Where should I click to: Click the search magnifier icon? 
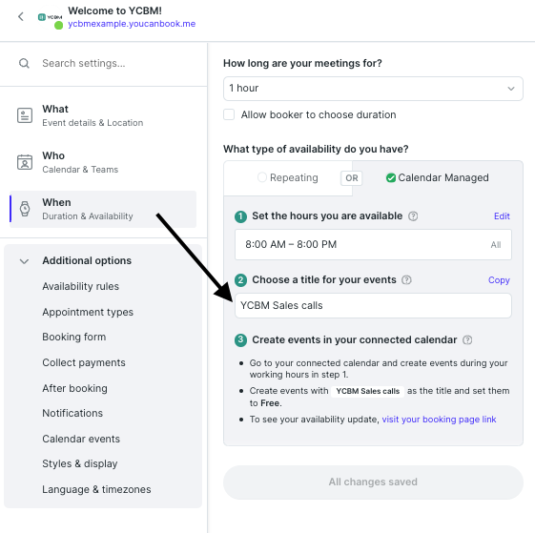pos(24,63)
